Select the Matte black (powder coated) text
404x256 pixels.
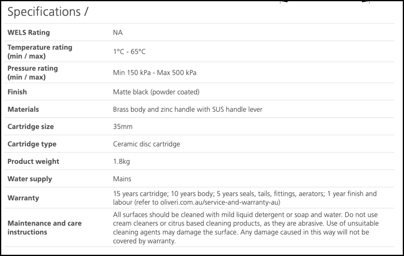pyautogui.click(x=156, y=92)
